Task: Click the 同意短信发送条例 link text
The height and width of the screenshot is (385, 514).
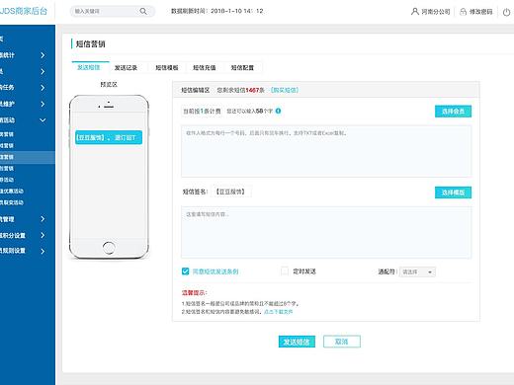Action: tap(215, 271)
